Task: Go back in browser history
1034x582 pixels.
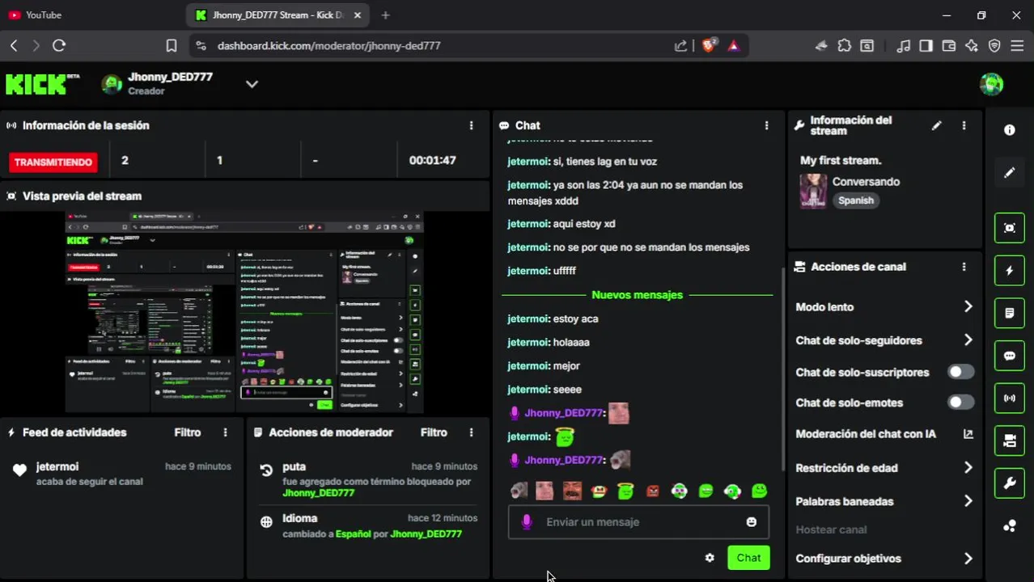Action: pos(14,46)
